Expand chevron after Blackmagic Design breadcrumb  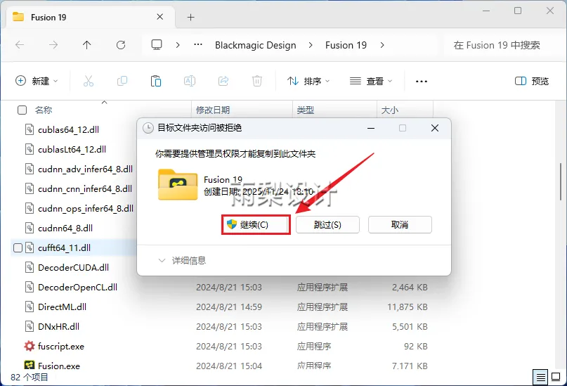click(311, 45)
